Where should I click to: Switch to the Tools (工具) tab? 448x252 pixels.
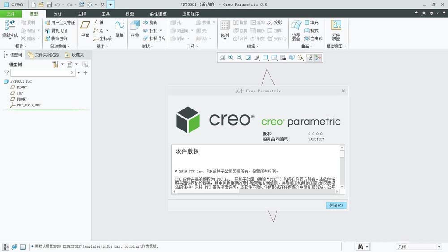[x=105, y=14]
